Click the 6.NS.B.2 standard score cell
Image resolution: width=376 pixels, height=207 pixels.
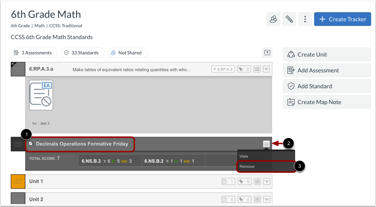click(x=173, y=161)
